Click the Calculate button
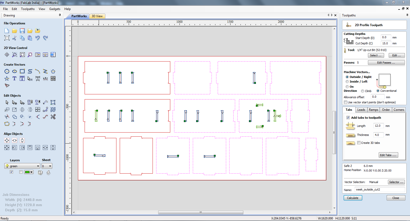This screenshot has width=410, height=221. (x=353, y=198)
